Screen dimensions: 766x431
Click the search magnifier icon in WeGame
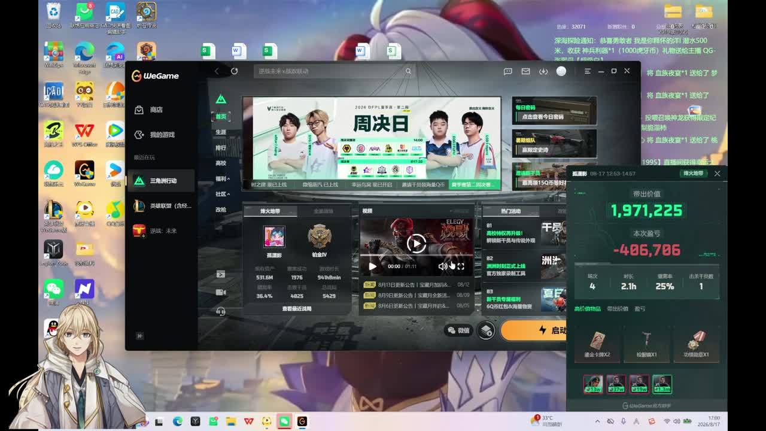(x=408, y=71)
